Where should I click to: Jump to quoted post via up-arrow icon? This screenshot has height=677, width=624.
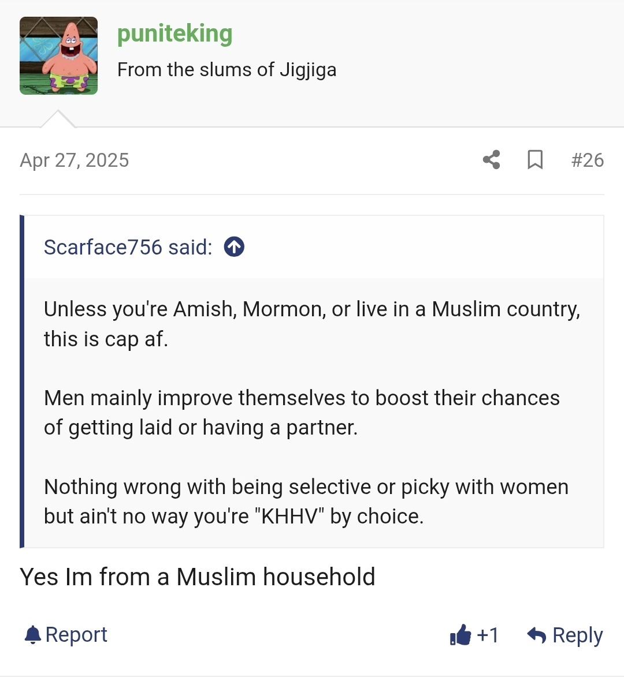click(x=234, y=247)
